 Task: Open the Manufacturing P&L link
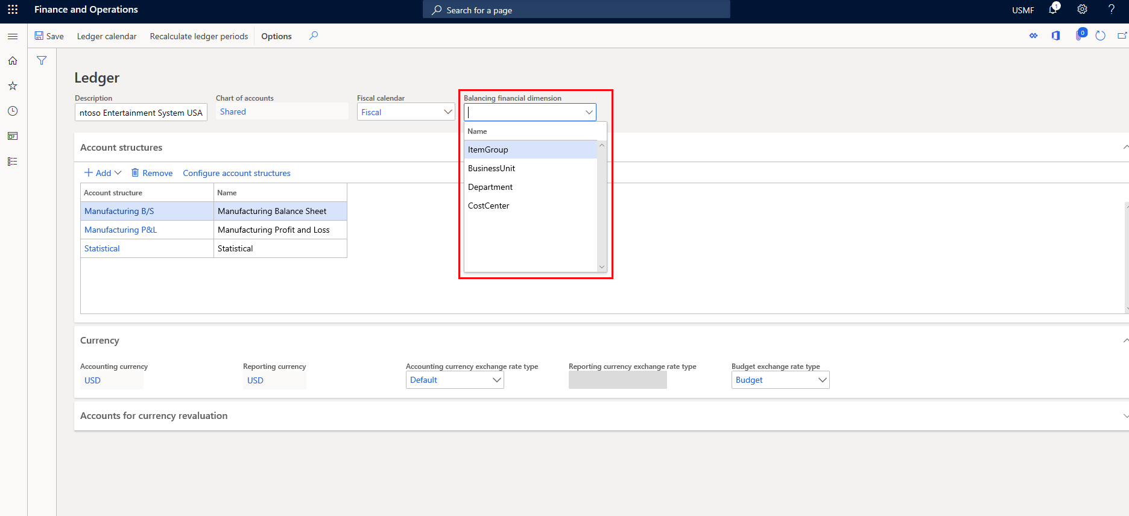[x=121, y=230]
